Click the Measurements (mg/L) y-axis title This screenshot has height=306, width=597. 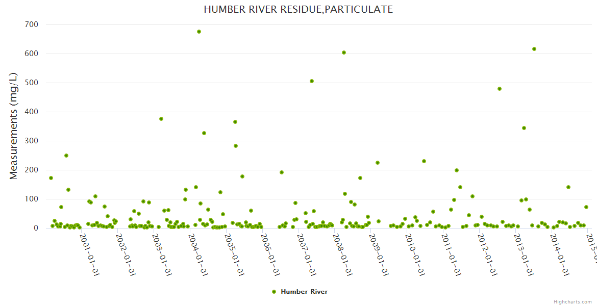pyautogui.click(x=14, y=126)
